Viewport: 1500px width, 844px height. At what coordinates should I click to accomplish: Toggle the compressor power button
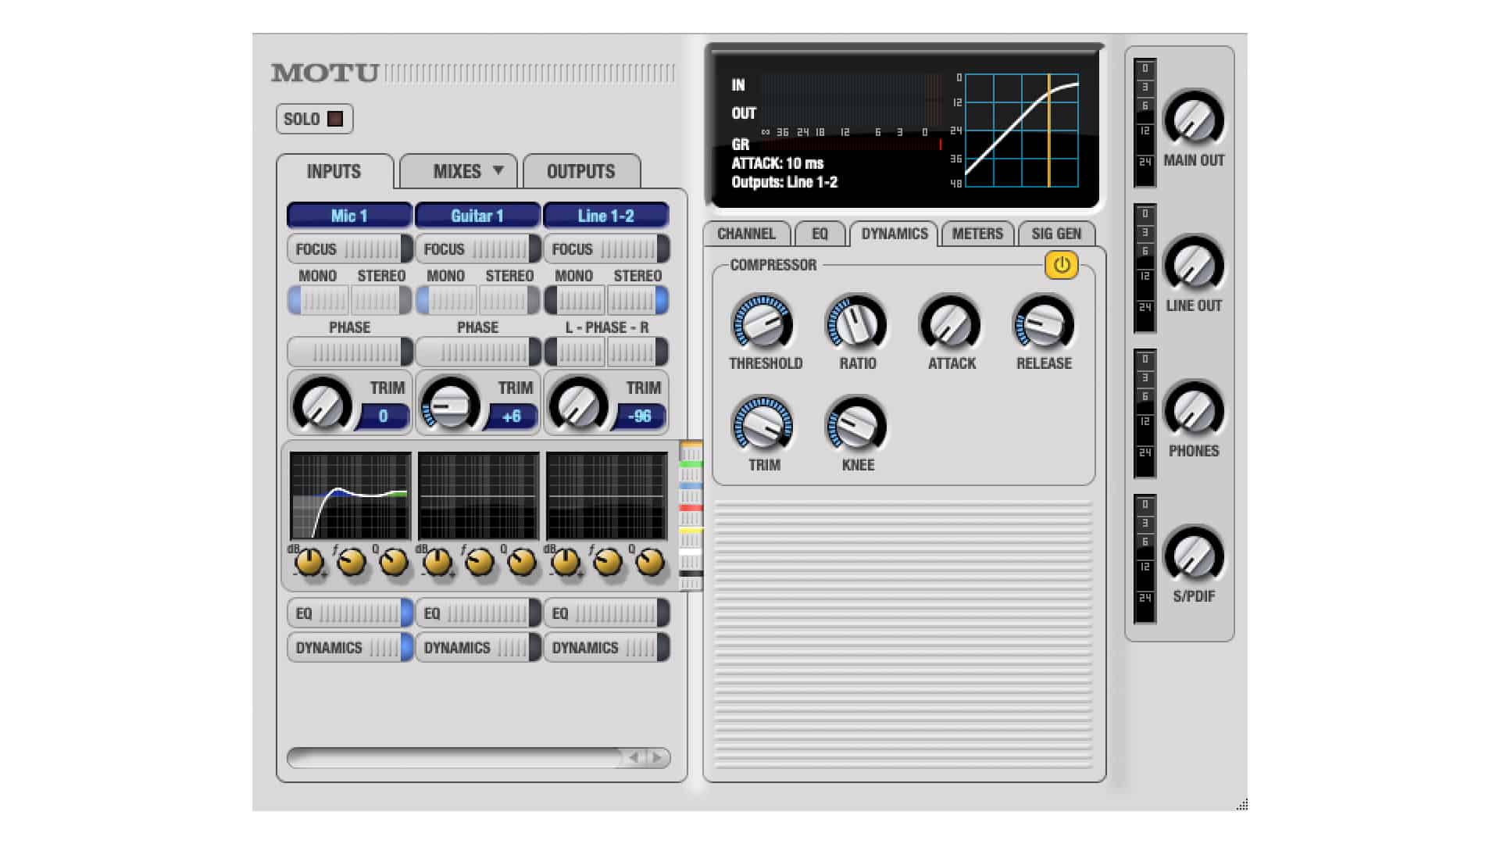1061,266
